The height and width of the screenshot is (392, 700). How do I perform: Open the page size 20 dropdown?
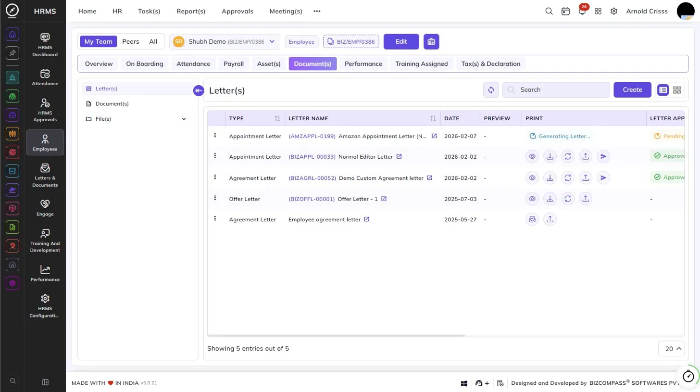coord(671,349)
